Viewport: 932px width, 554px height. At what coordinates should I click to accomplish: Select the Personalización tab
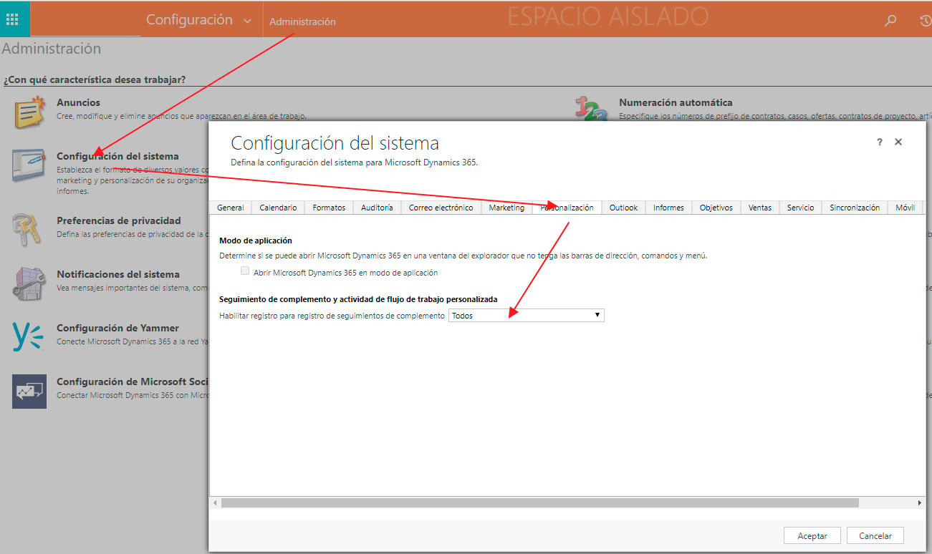pos(567,208)
